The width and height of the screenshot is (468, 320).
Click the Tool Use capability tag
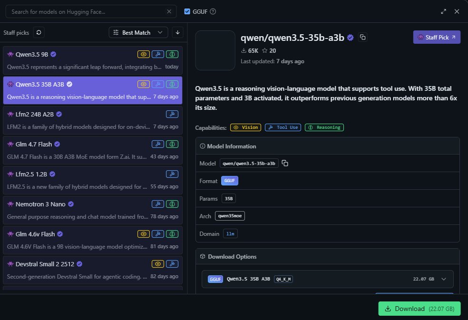coord(283,127)
